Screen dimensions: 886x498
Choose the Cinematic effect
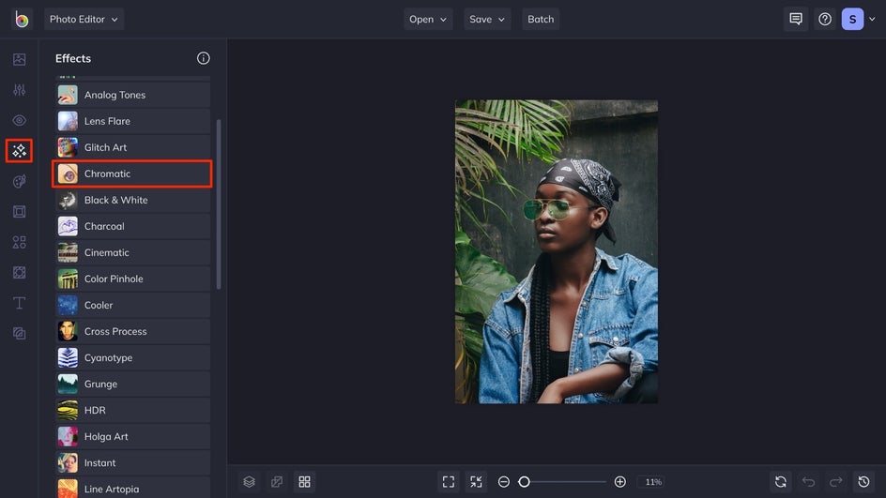coord(132,252)
